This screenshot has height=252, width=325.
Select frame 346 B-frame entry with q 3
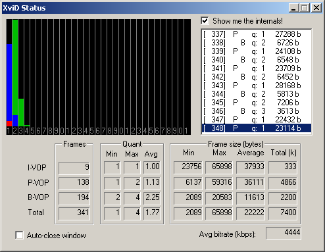click(256, 111)
